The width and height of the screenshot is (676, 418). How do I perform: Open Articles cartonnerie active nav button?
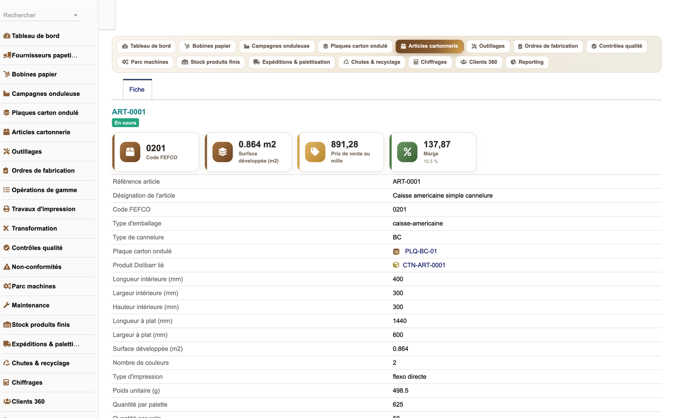[429, 46]
